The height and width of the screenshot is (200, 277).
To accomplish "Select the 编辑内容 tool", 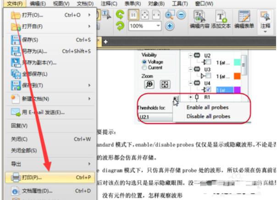I will [199, 19].
